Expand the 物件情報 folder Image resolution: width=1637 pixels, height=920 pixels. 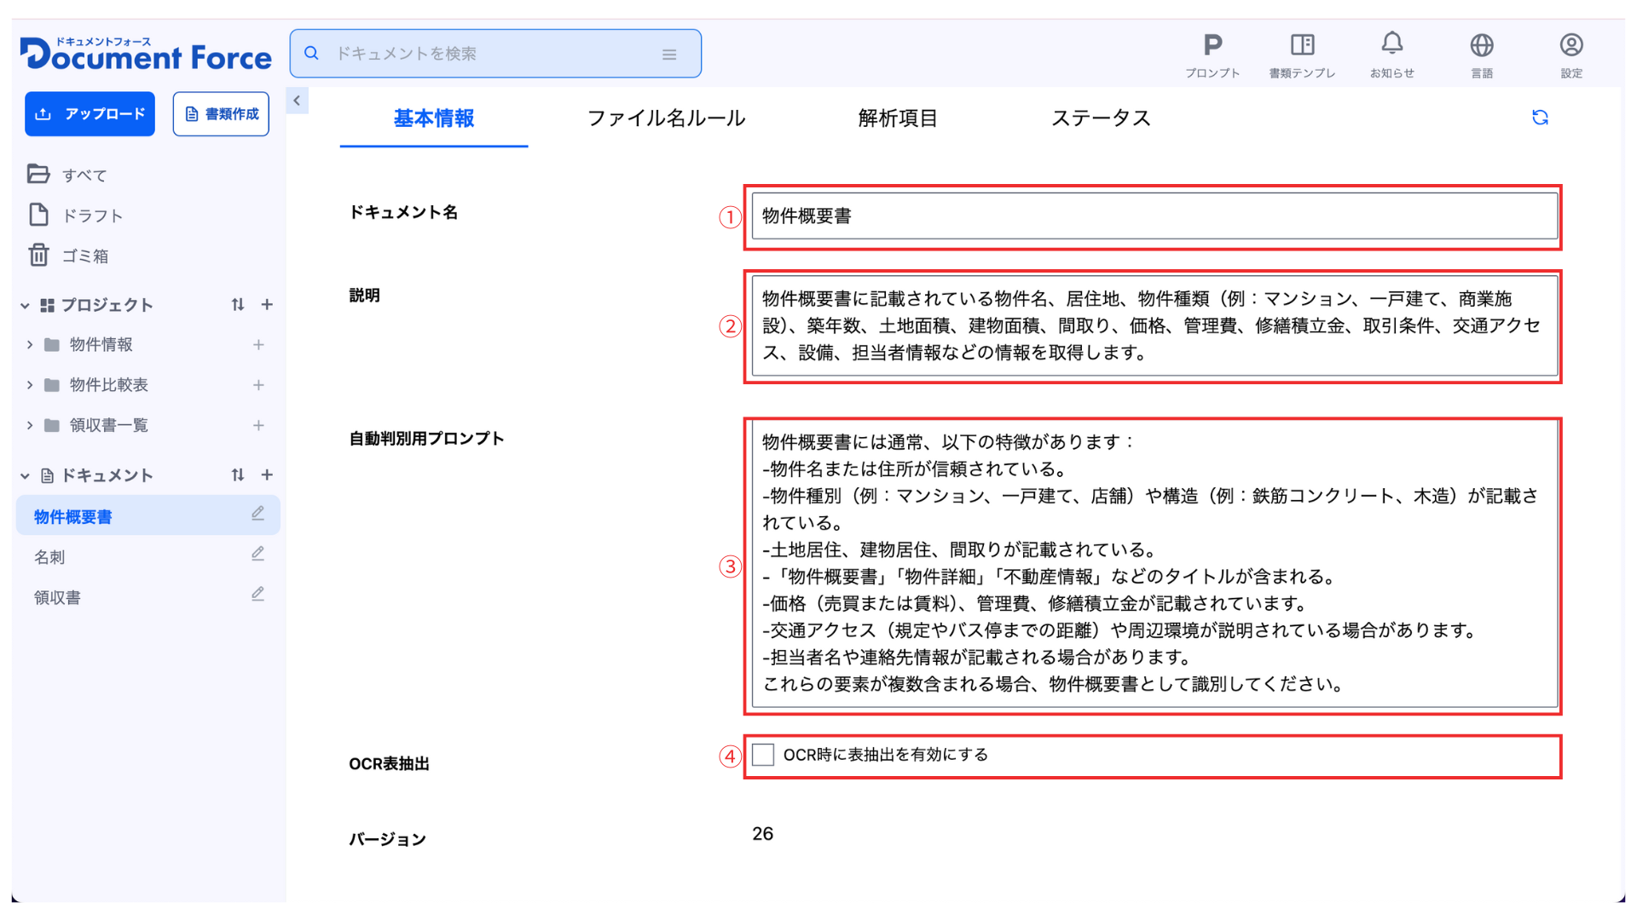click(30, 344)
